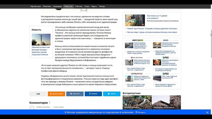
Task: Open 'Новый год в России: 10 вещей' link
Action: [152, 29]
